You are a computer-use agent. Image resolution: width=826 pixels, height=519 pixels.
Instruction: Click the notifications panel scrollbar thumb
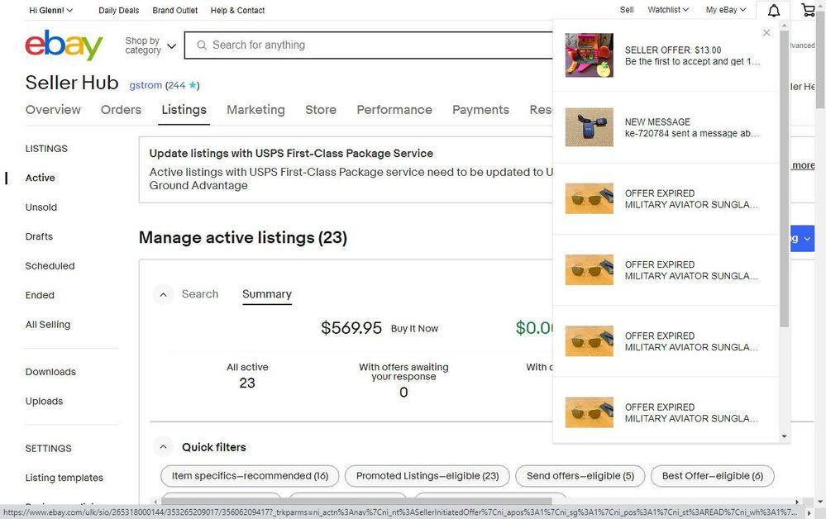(784, 179)
